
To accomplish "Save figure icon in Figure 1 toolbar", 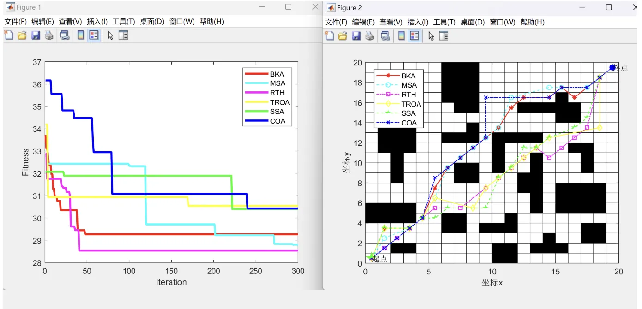I will click(36, 35).
